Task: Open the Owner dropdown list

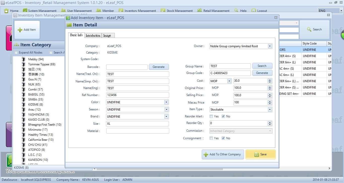Action: click(x=270, y=46)
